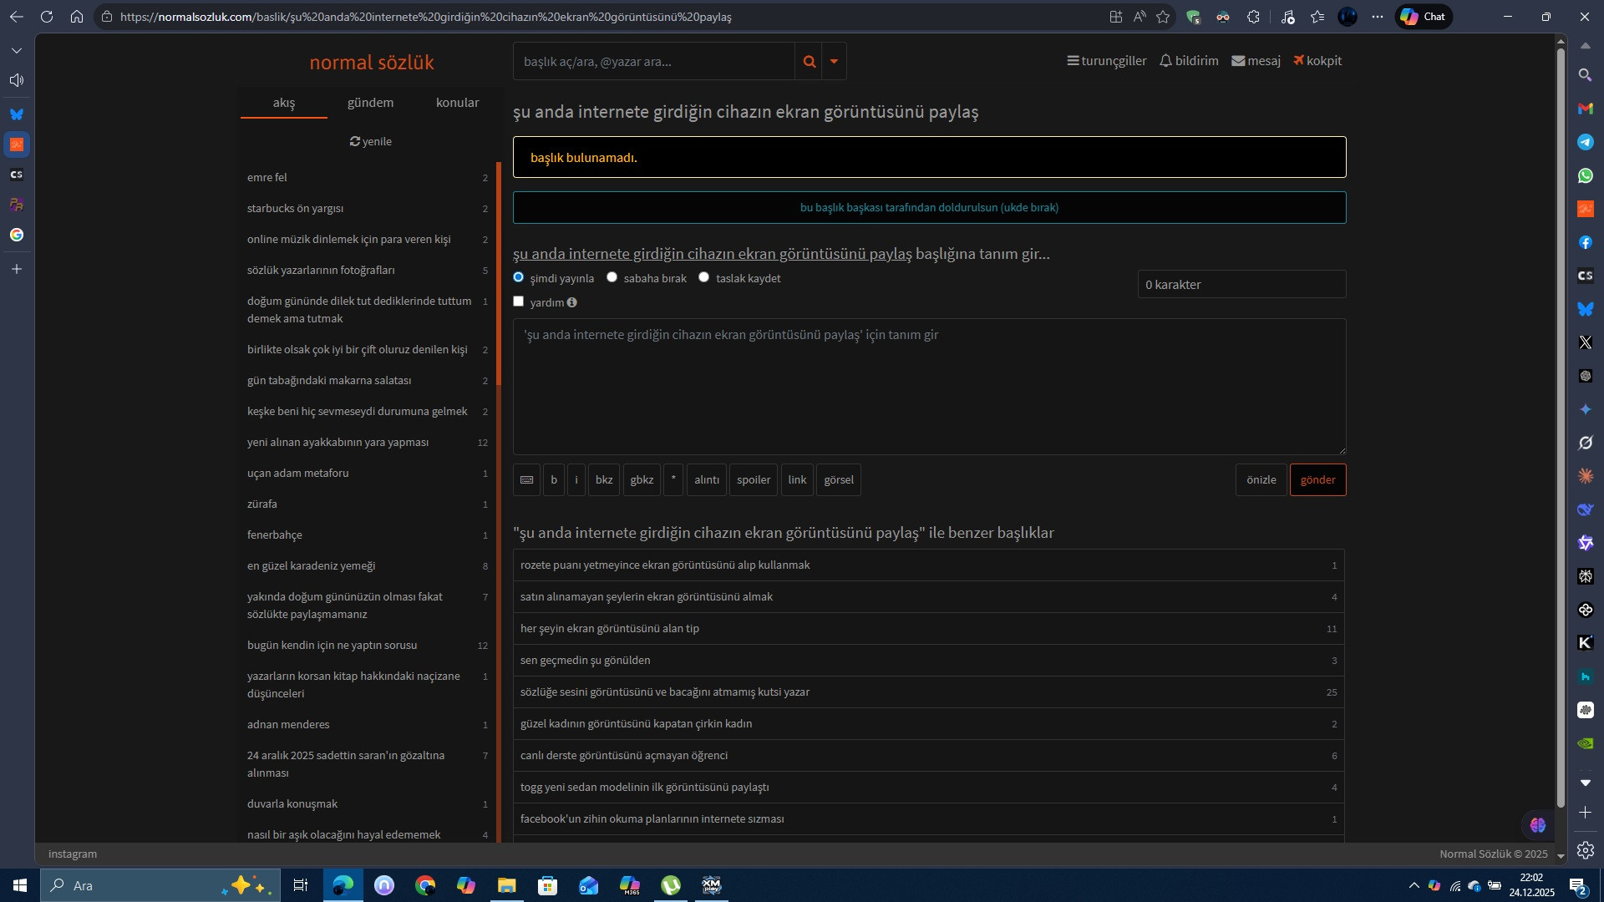The height and width of the screenshot is (902, 1604).
Task: Expand the Edge tab actions chevron
Action: 17,51
